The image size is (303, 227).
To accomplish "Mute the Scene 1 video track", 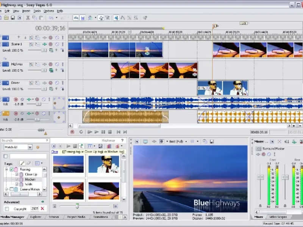I will (57, 44).
